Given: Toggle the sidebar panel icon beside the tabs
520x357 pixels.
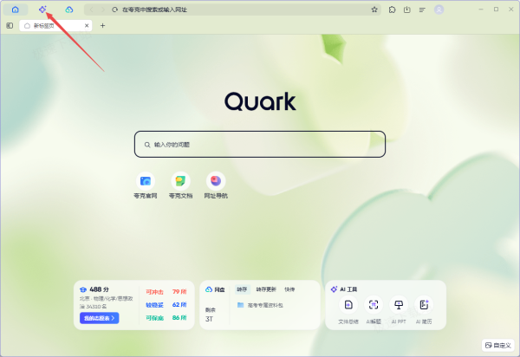Looking at the screenshot, I should (x=10, y=25).
